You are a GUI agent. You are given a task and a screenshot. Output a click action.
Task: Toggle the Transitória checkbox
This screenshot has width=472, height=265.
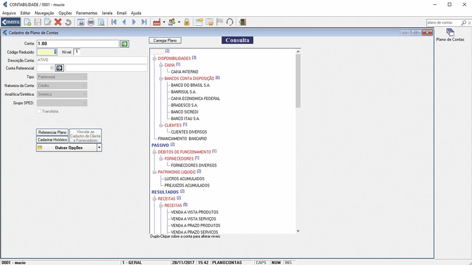click(x=39, y=111)
